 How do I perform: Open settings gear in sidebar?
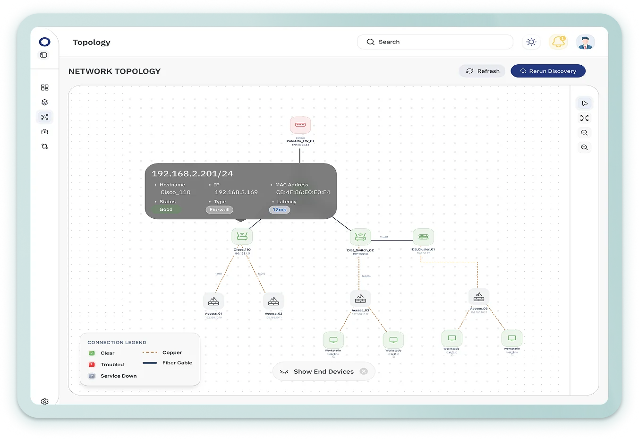coord(44,401)
